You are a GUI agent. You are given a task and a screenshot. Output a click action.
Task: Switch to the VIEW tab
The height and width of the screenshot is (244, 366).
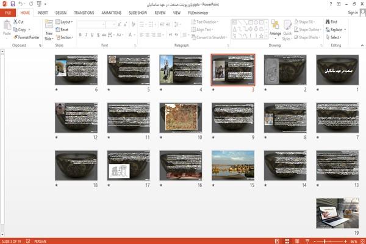tap(177, 13)
